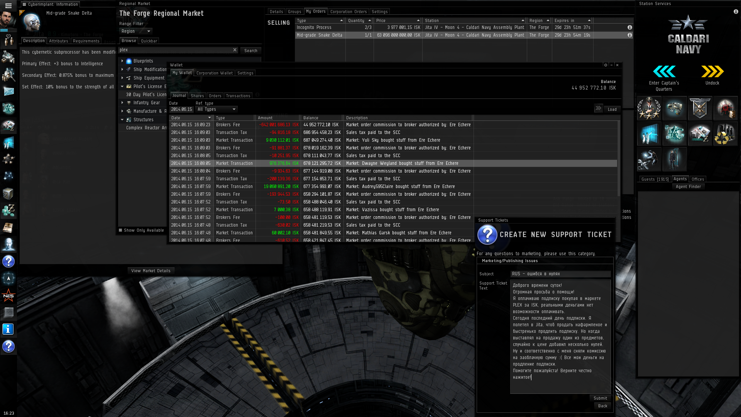
Task: Open the Repair Shop welder station service
Action: (x=649, y=159)
